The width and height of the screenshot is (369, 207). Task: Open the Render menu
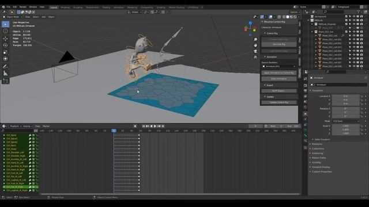point(23,7)
